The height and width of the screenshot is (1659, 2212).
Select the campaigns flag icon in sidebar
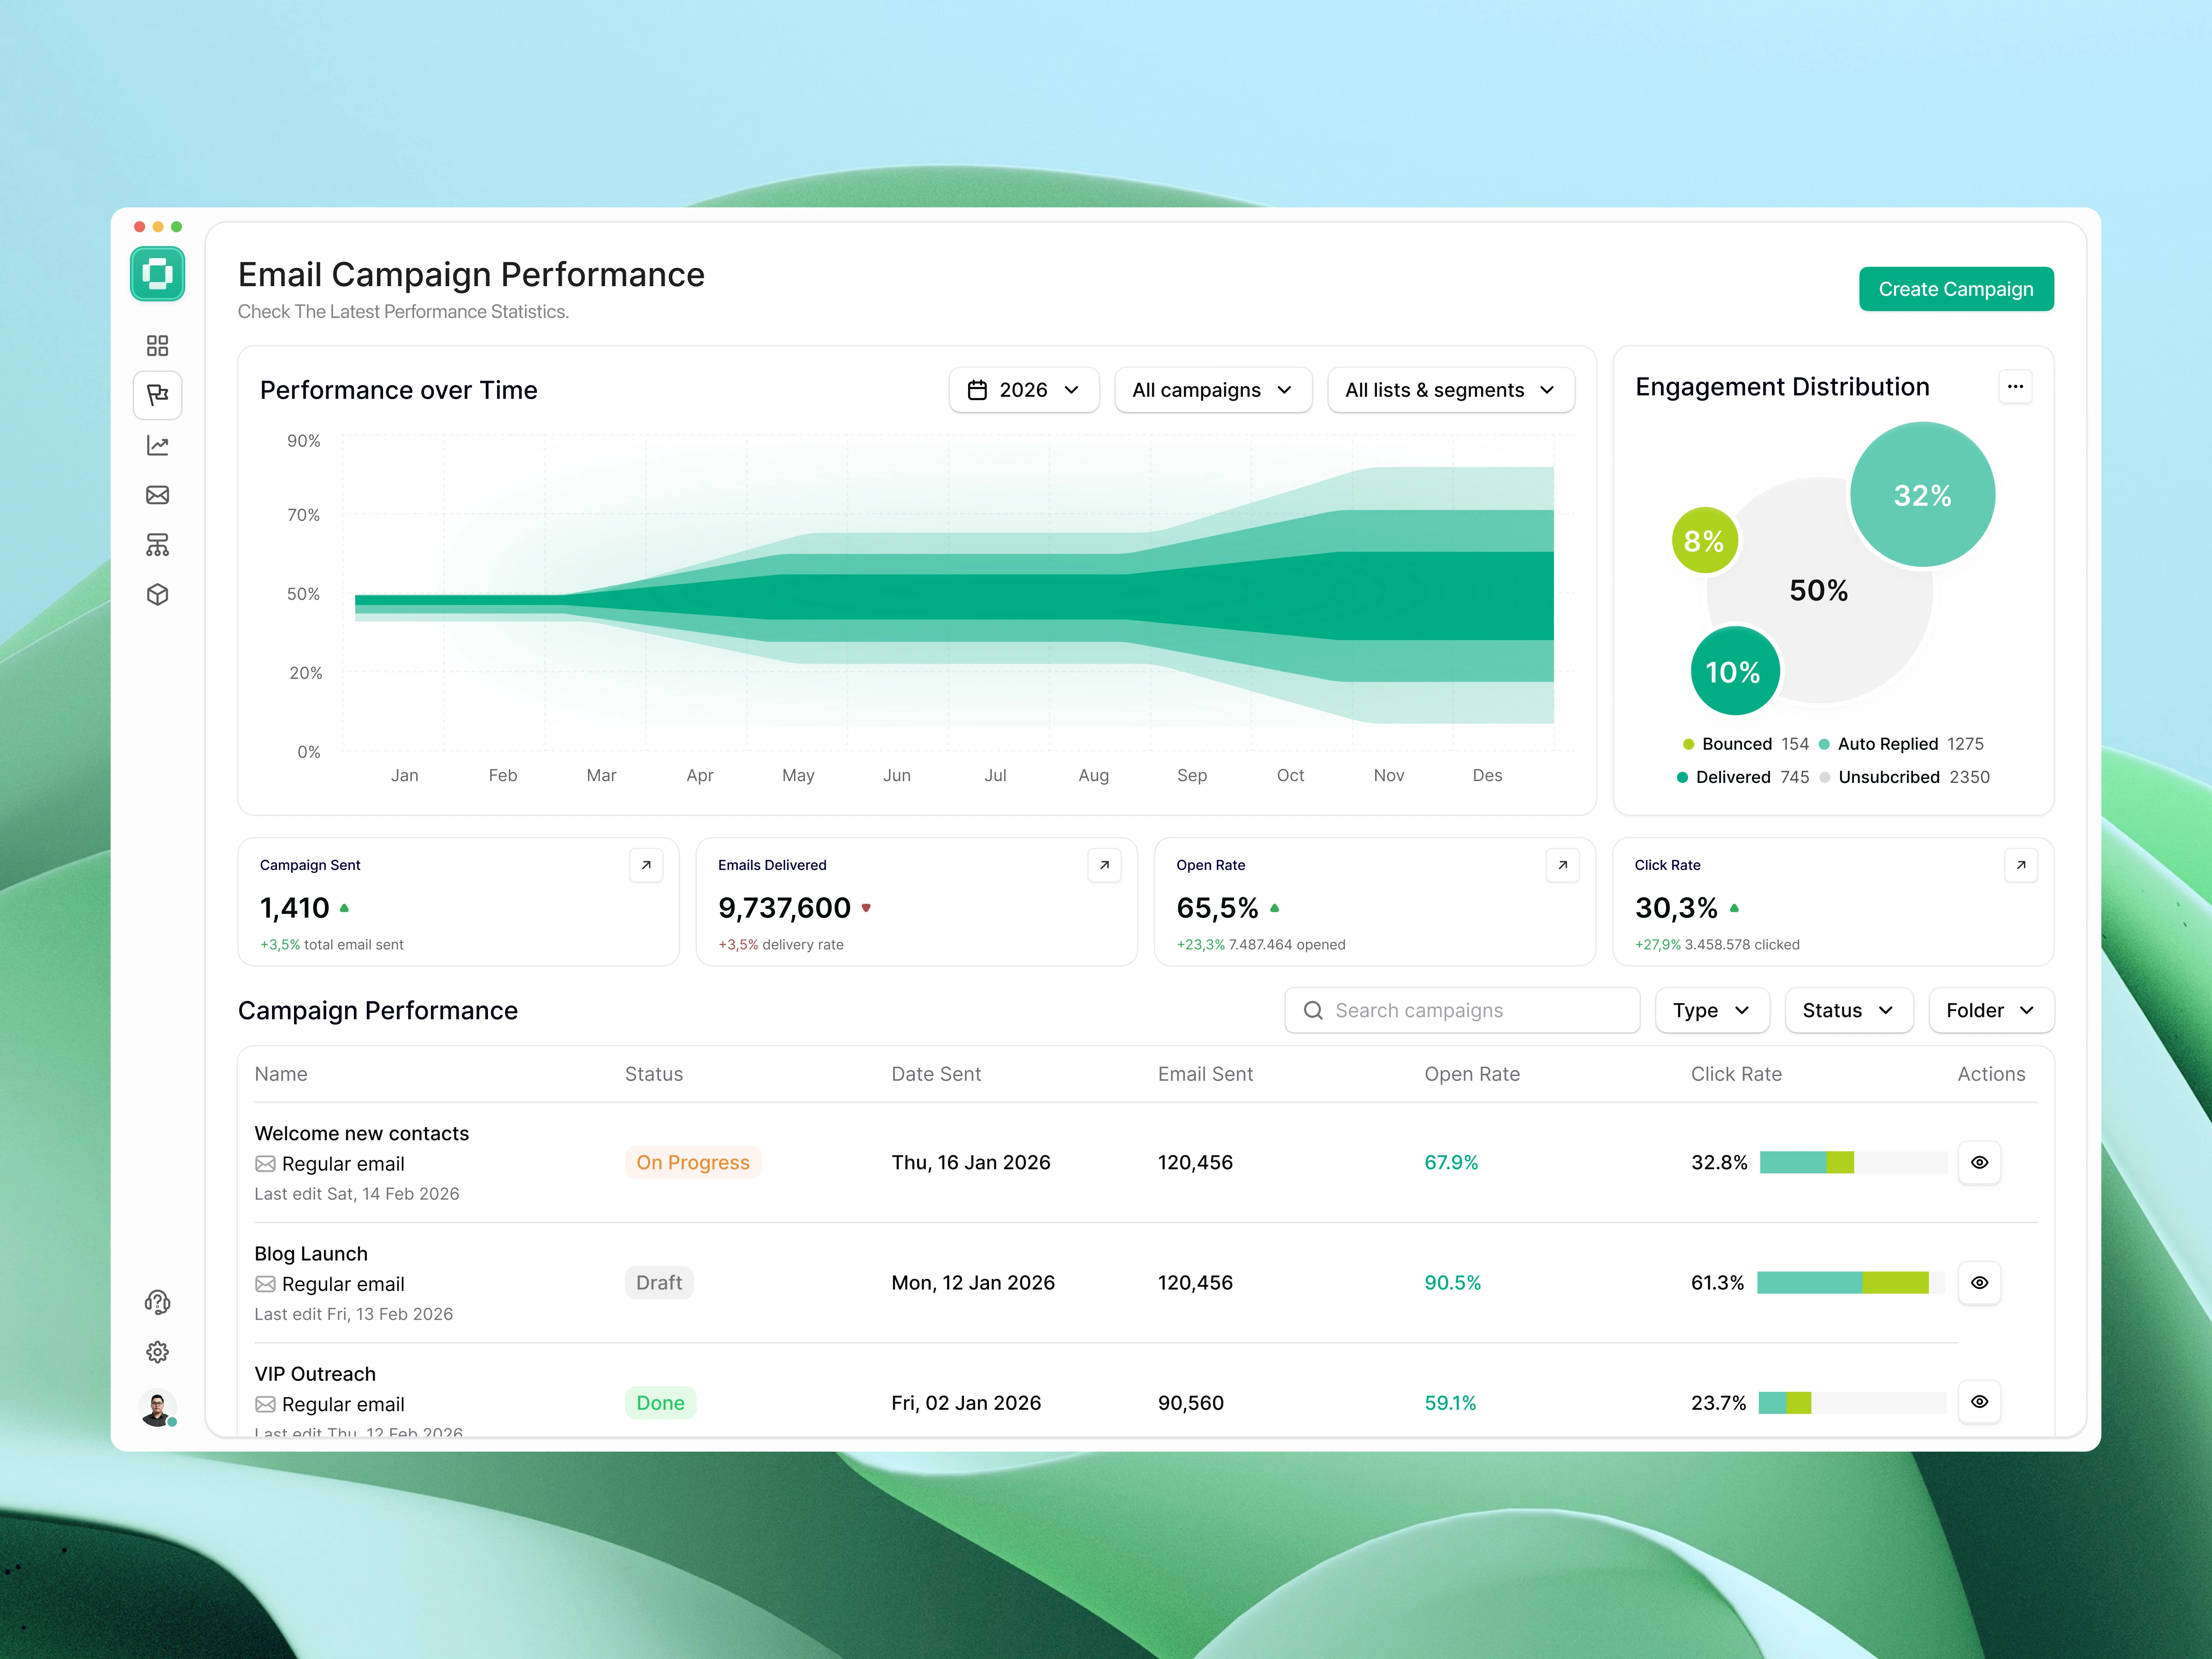coord(157,395)
